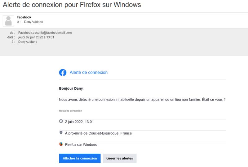
Task: Click the Facebook logo icon
Action: point(63,73)
